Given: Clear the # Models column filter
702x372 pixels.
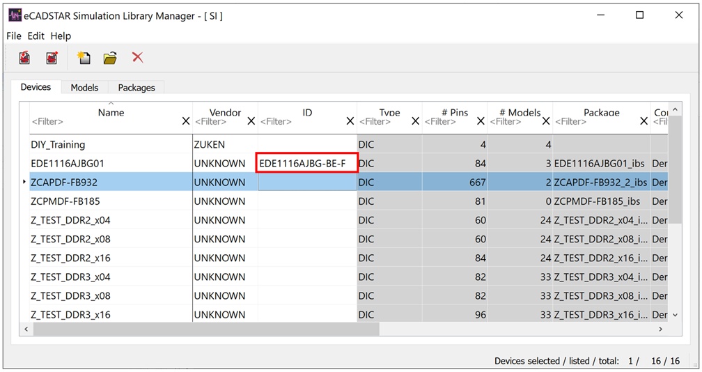Looking at the screenshot, I should [546, 121].
